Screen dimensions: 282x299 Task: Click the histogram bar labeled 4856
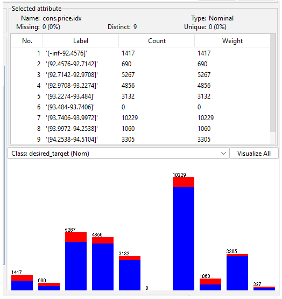[x=103, y=264]
